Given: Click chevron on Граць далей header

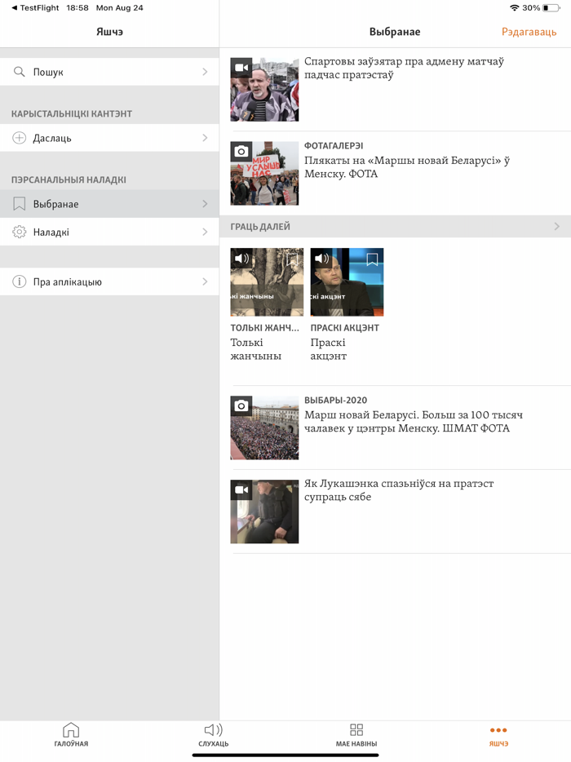Looking at the screenshot, I should point(557,227).
